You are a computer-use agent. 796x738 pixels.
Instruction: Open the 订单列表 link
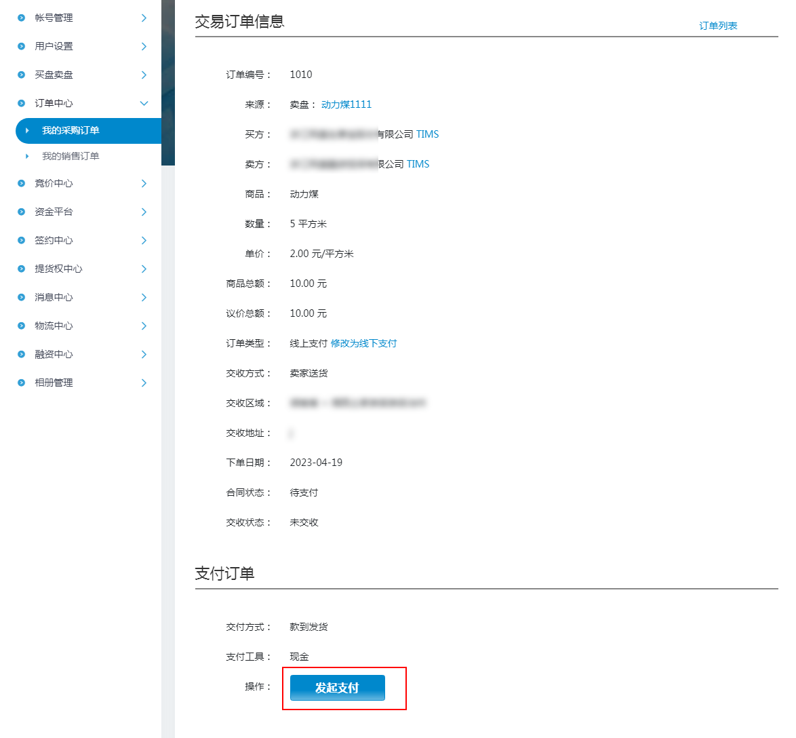tap(718, 26)
